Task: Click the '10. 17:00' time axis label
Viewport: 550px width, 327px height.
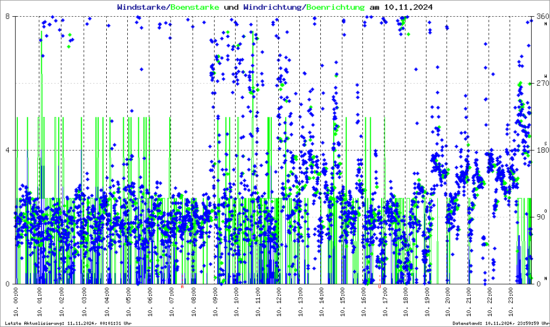Action: pos(385,302)
